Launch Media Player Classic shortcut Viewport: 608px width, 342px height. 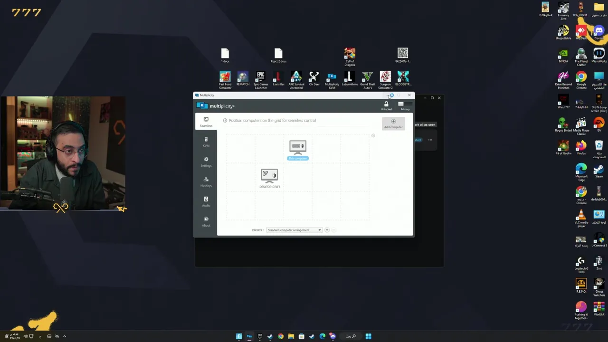click(x=581, y=126)
